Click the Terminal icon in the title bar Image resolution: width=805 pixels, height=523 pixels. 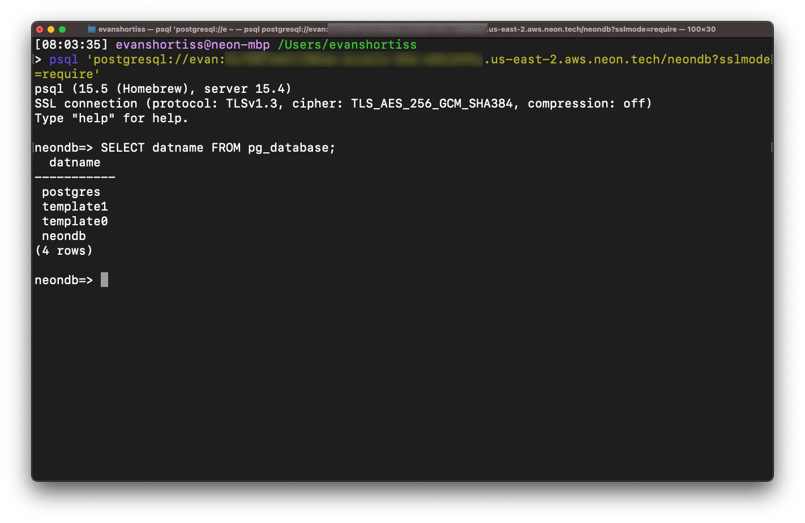pos(91,29)
